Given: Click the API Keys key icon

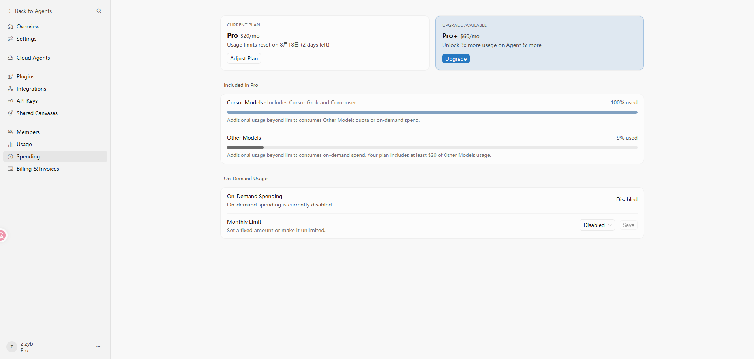Looking at the screenshot, I should (x=10, y=101).
